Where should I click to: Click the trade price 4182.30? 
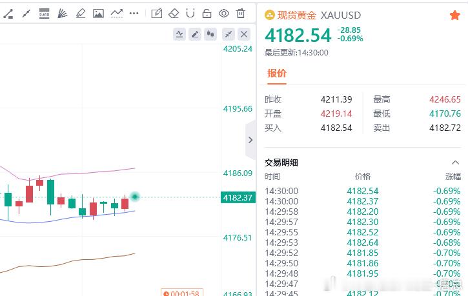(363, 222)
